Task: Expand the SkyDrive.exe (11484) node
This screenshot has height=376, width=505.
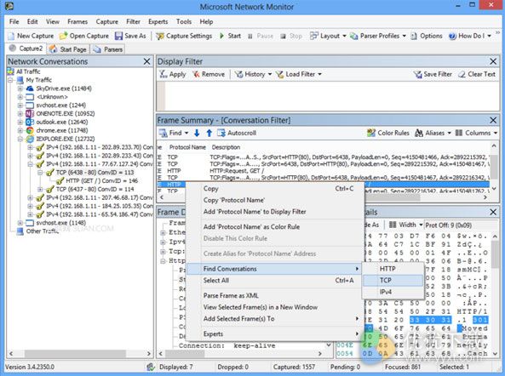Action: point(20,88)
